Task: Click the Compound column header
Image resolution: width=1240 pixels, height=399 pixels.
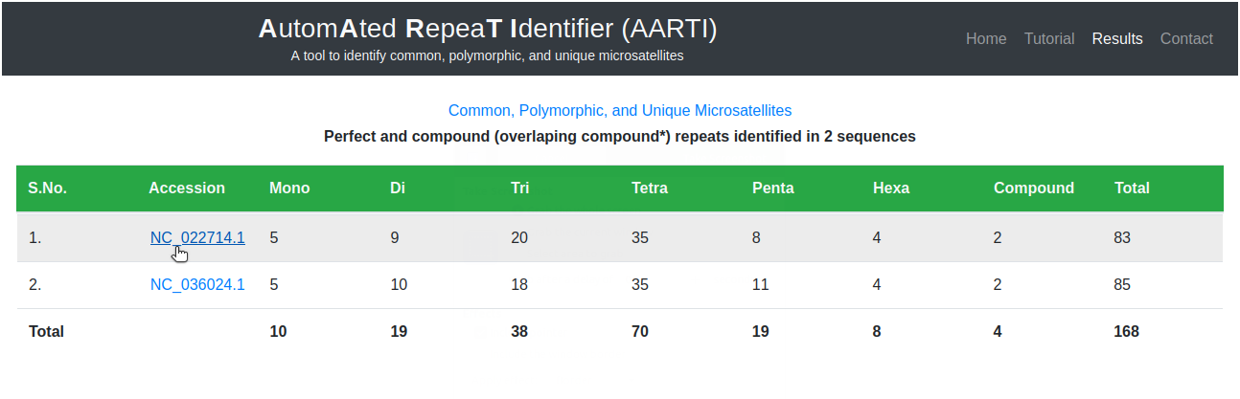Action: pyautogui.click(x=1034, y=188)
